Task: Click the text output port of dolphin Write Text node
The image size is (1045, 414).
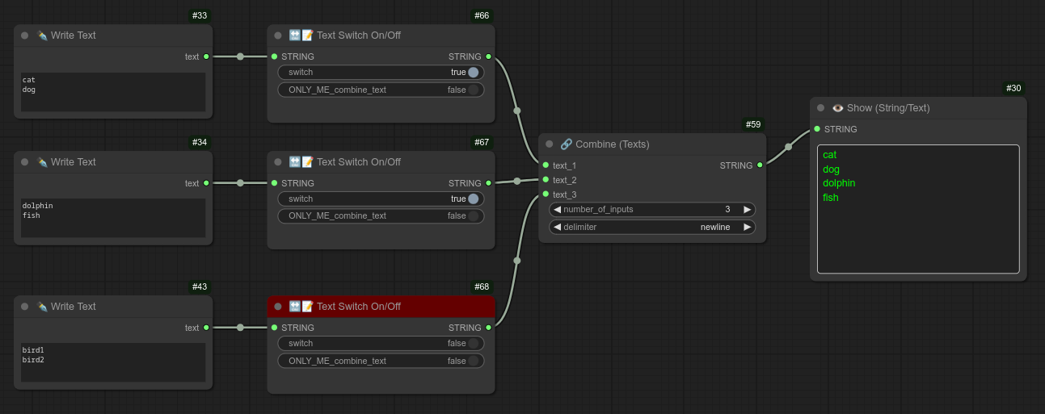Action: click(206, 183)
